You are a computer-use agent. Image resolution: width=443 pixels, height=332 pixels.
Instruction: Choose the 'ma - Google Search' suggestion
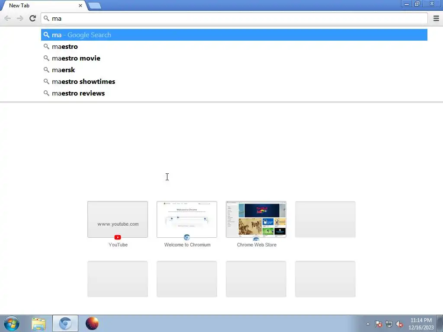coord(234,35)
